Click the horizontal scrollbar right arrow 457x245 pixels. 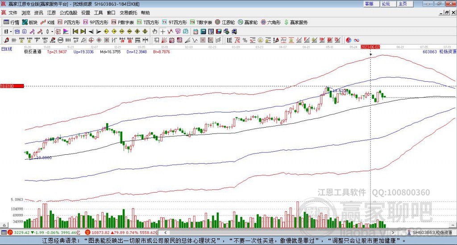[393, 233]
